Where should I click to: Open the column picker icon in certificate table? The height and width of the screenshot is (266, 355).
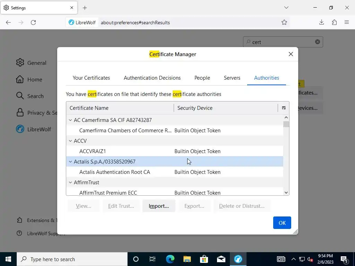pos(284,108)
